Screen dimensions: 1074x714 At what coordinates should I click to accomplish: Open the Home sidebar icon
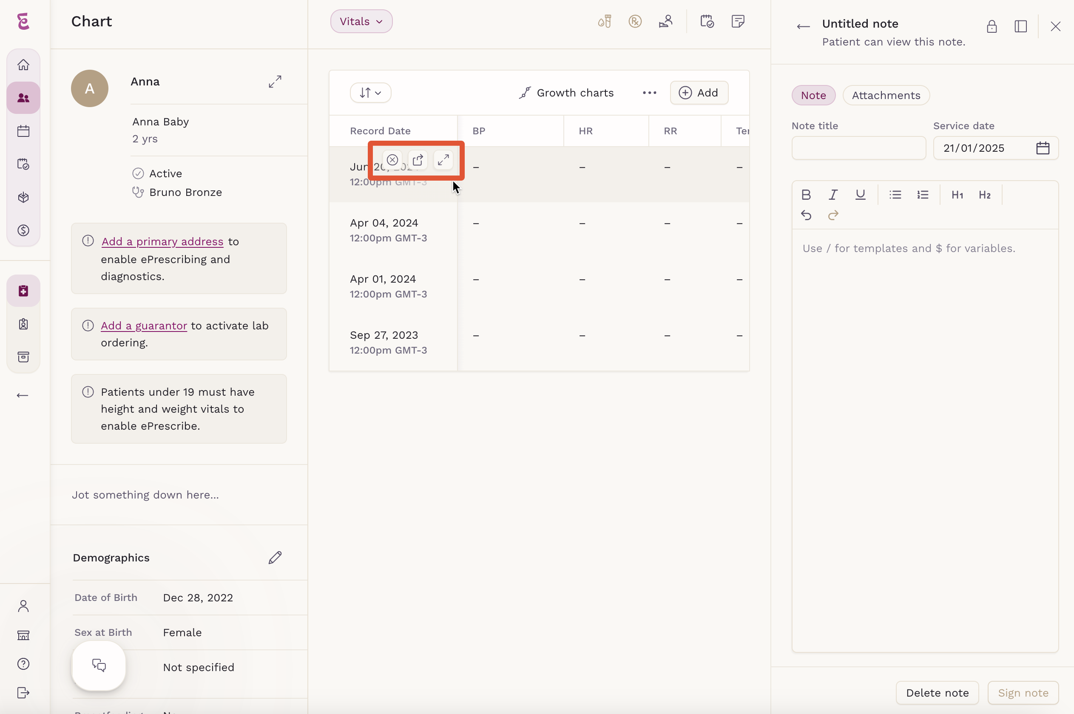(x=23, y=65)
